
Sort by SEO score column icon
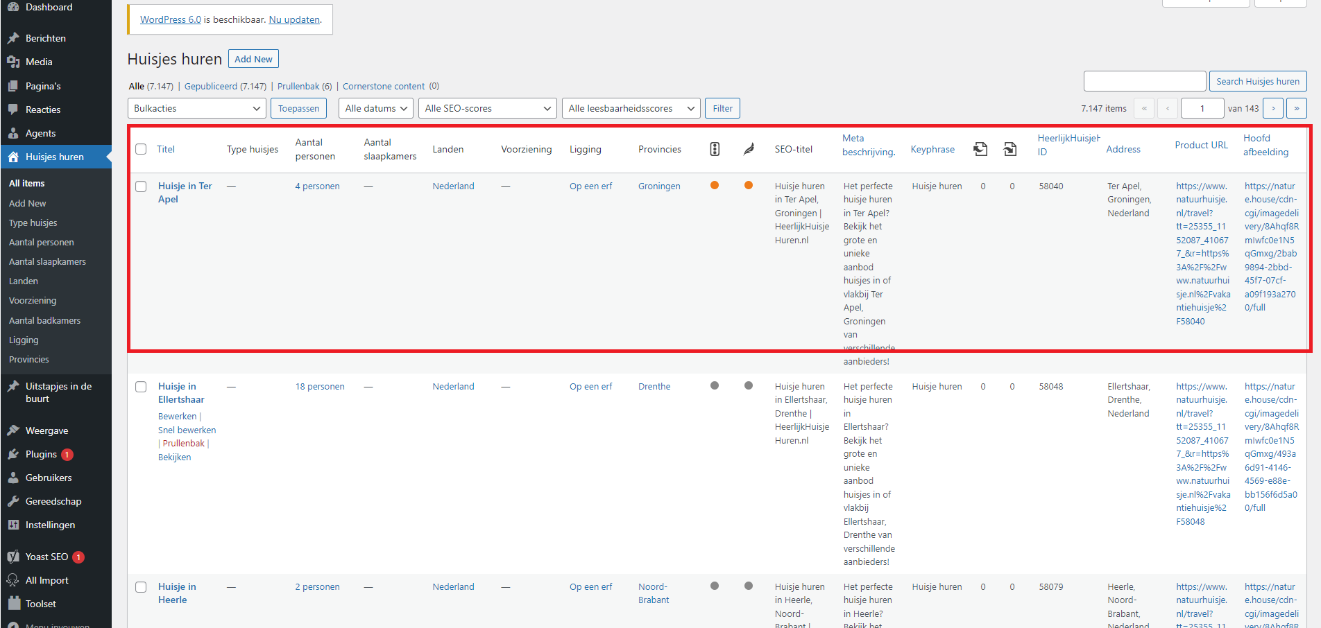[715, 149]
